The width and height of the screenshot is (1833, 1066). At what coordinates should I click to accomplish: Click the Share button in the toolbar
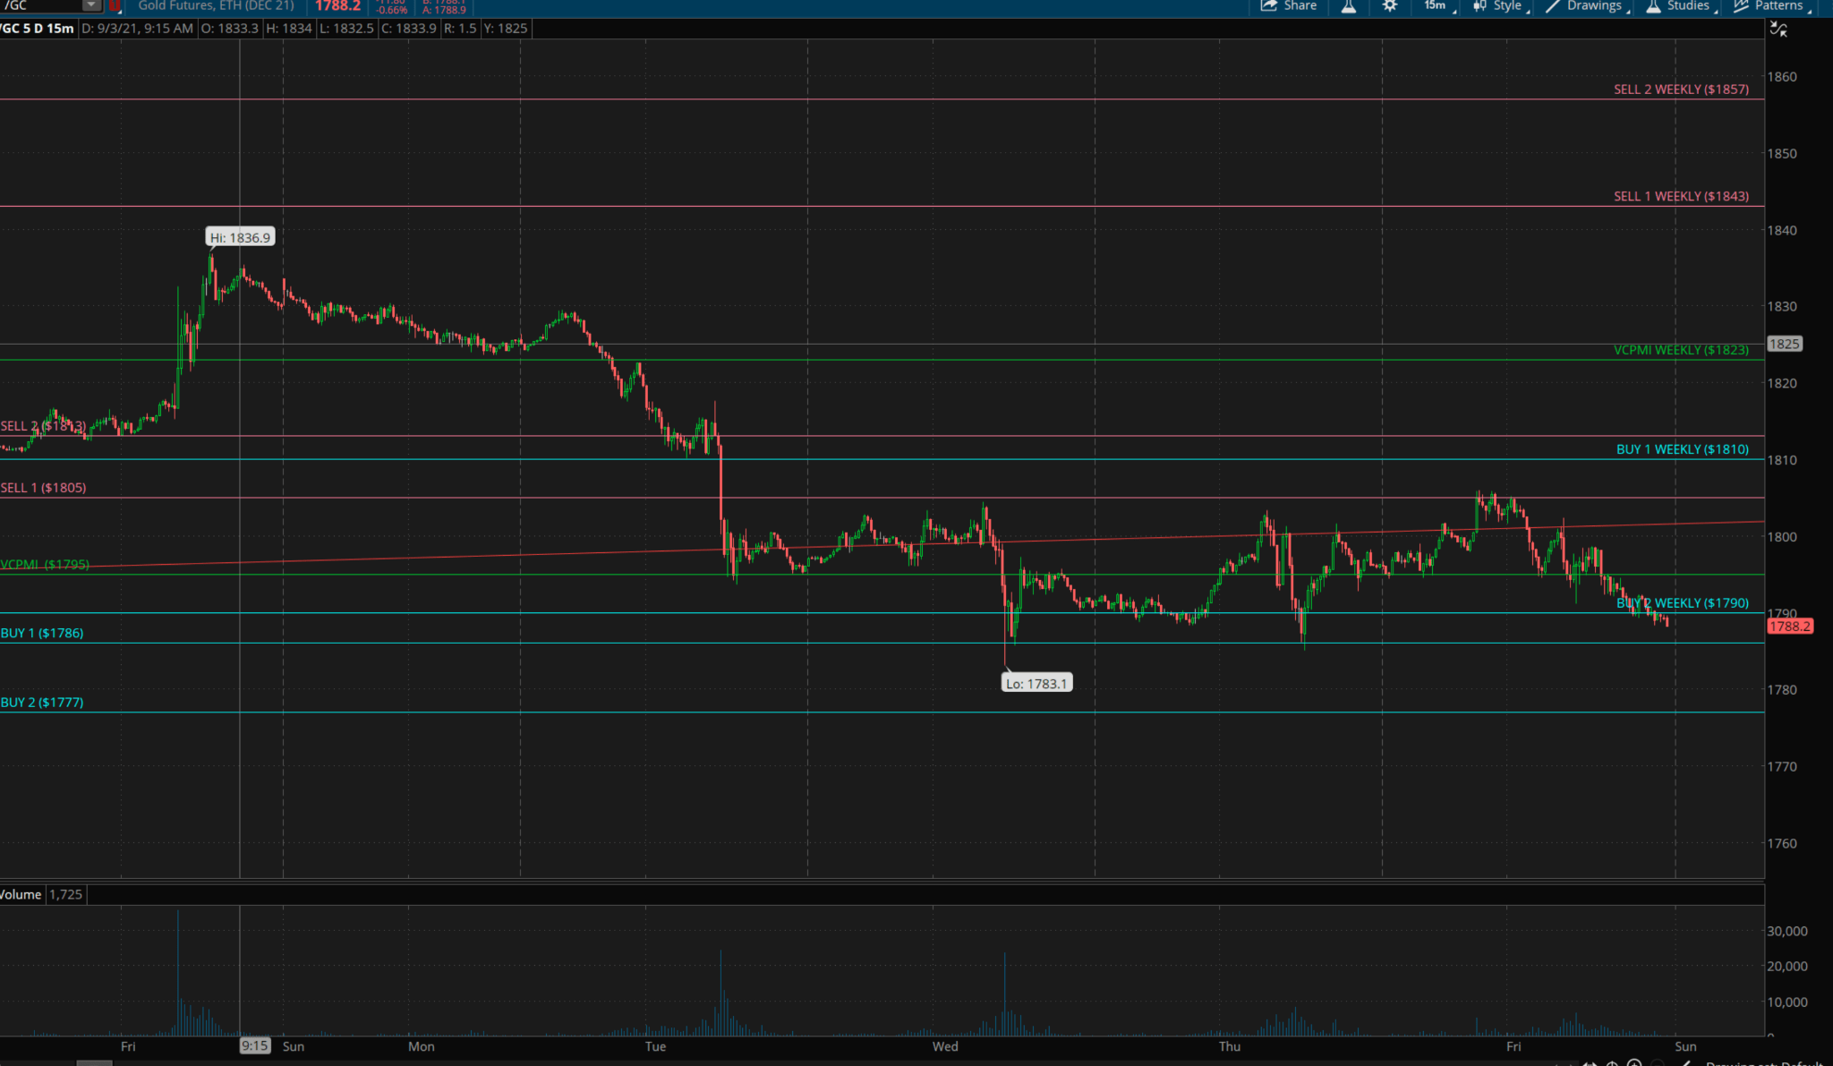click(x=1289, y=5)
